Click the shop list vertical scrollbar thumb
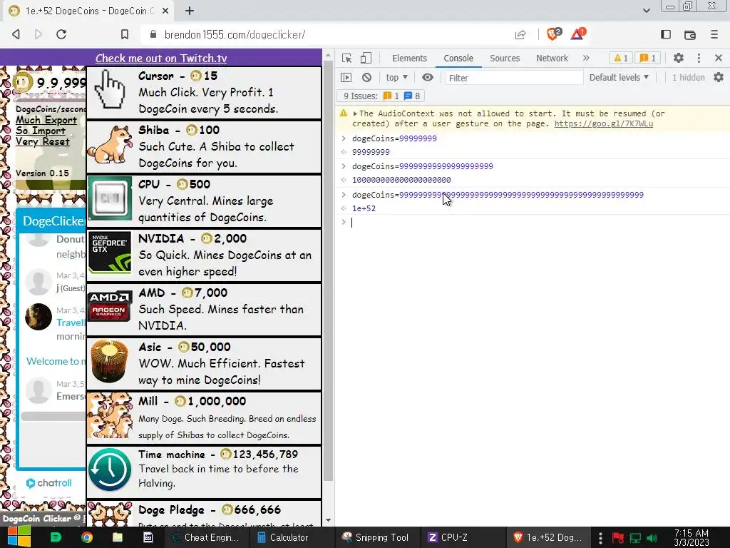Image resolution: width=730 pixels, height=548 pixels. tap(328, 272)
